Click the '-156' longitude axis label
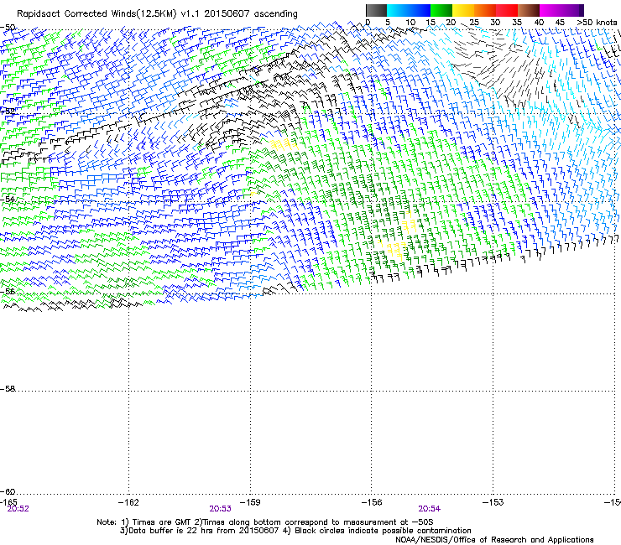Viewport: 621px width, 545px height. pos(372,502)
